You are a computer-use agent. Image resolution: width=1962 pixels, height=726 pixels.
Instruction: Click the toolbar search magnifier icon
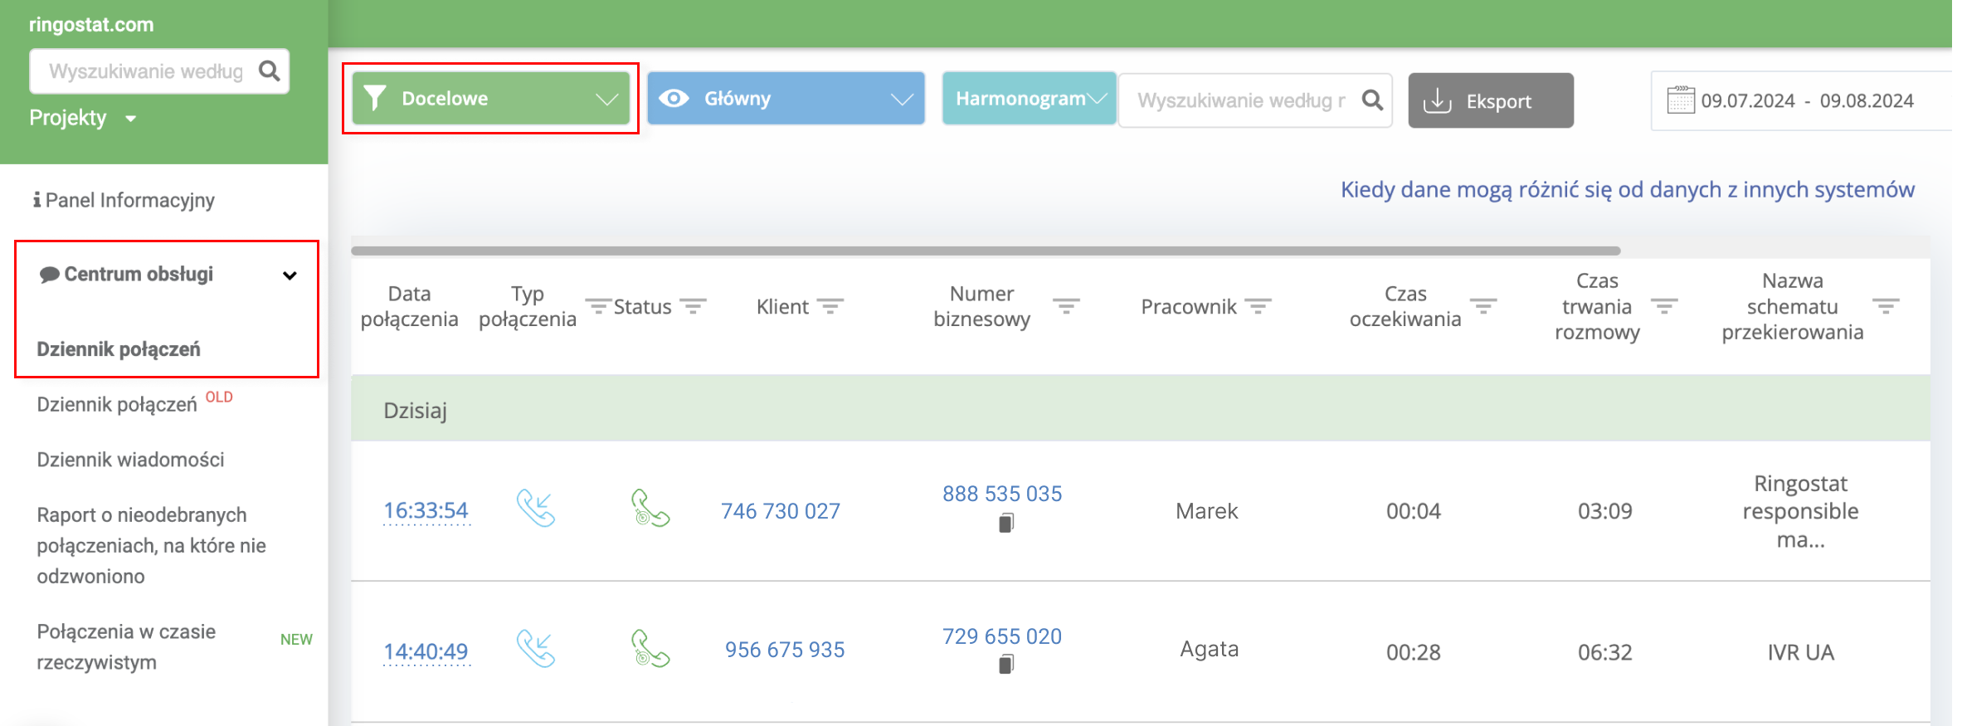pos(1373,100)
